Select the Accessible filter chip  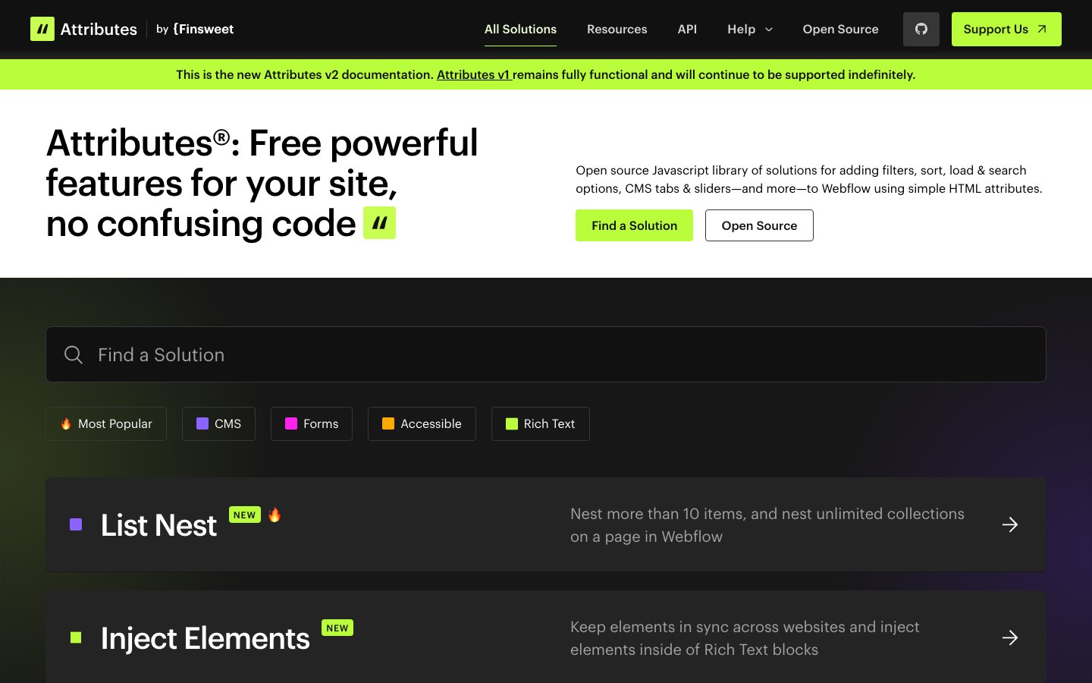click(422, 423)
